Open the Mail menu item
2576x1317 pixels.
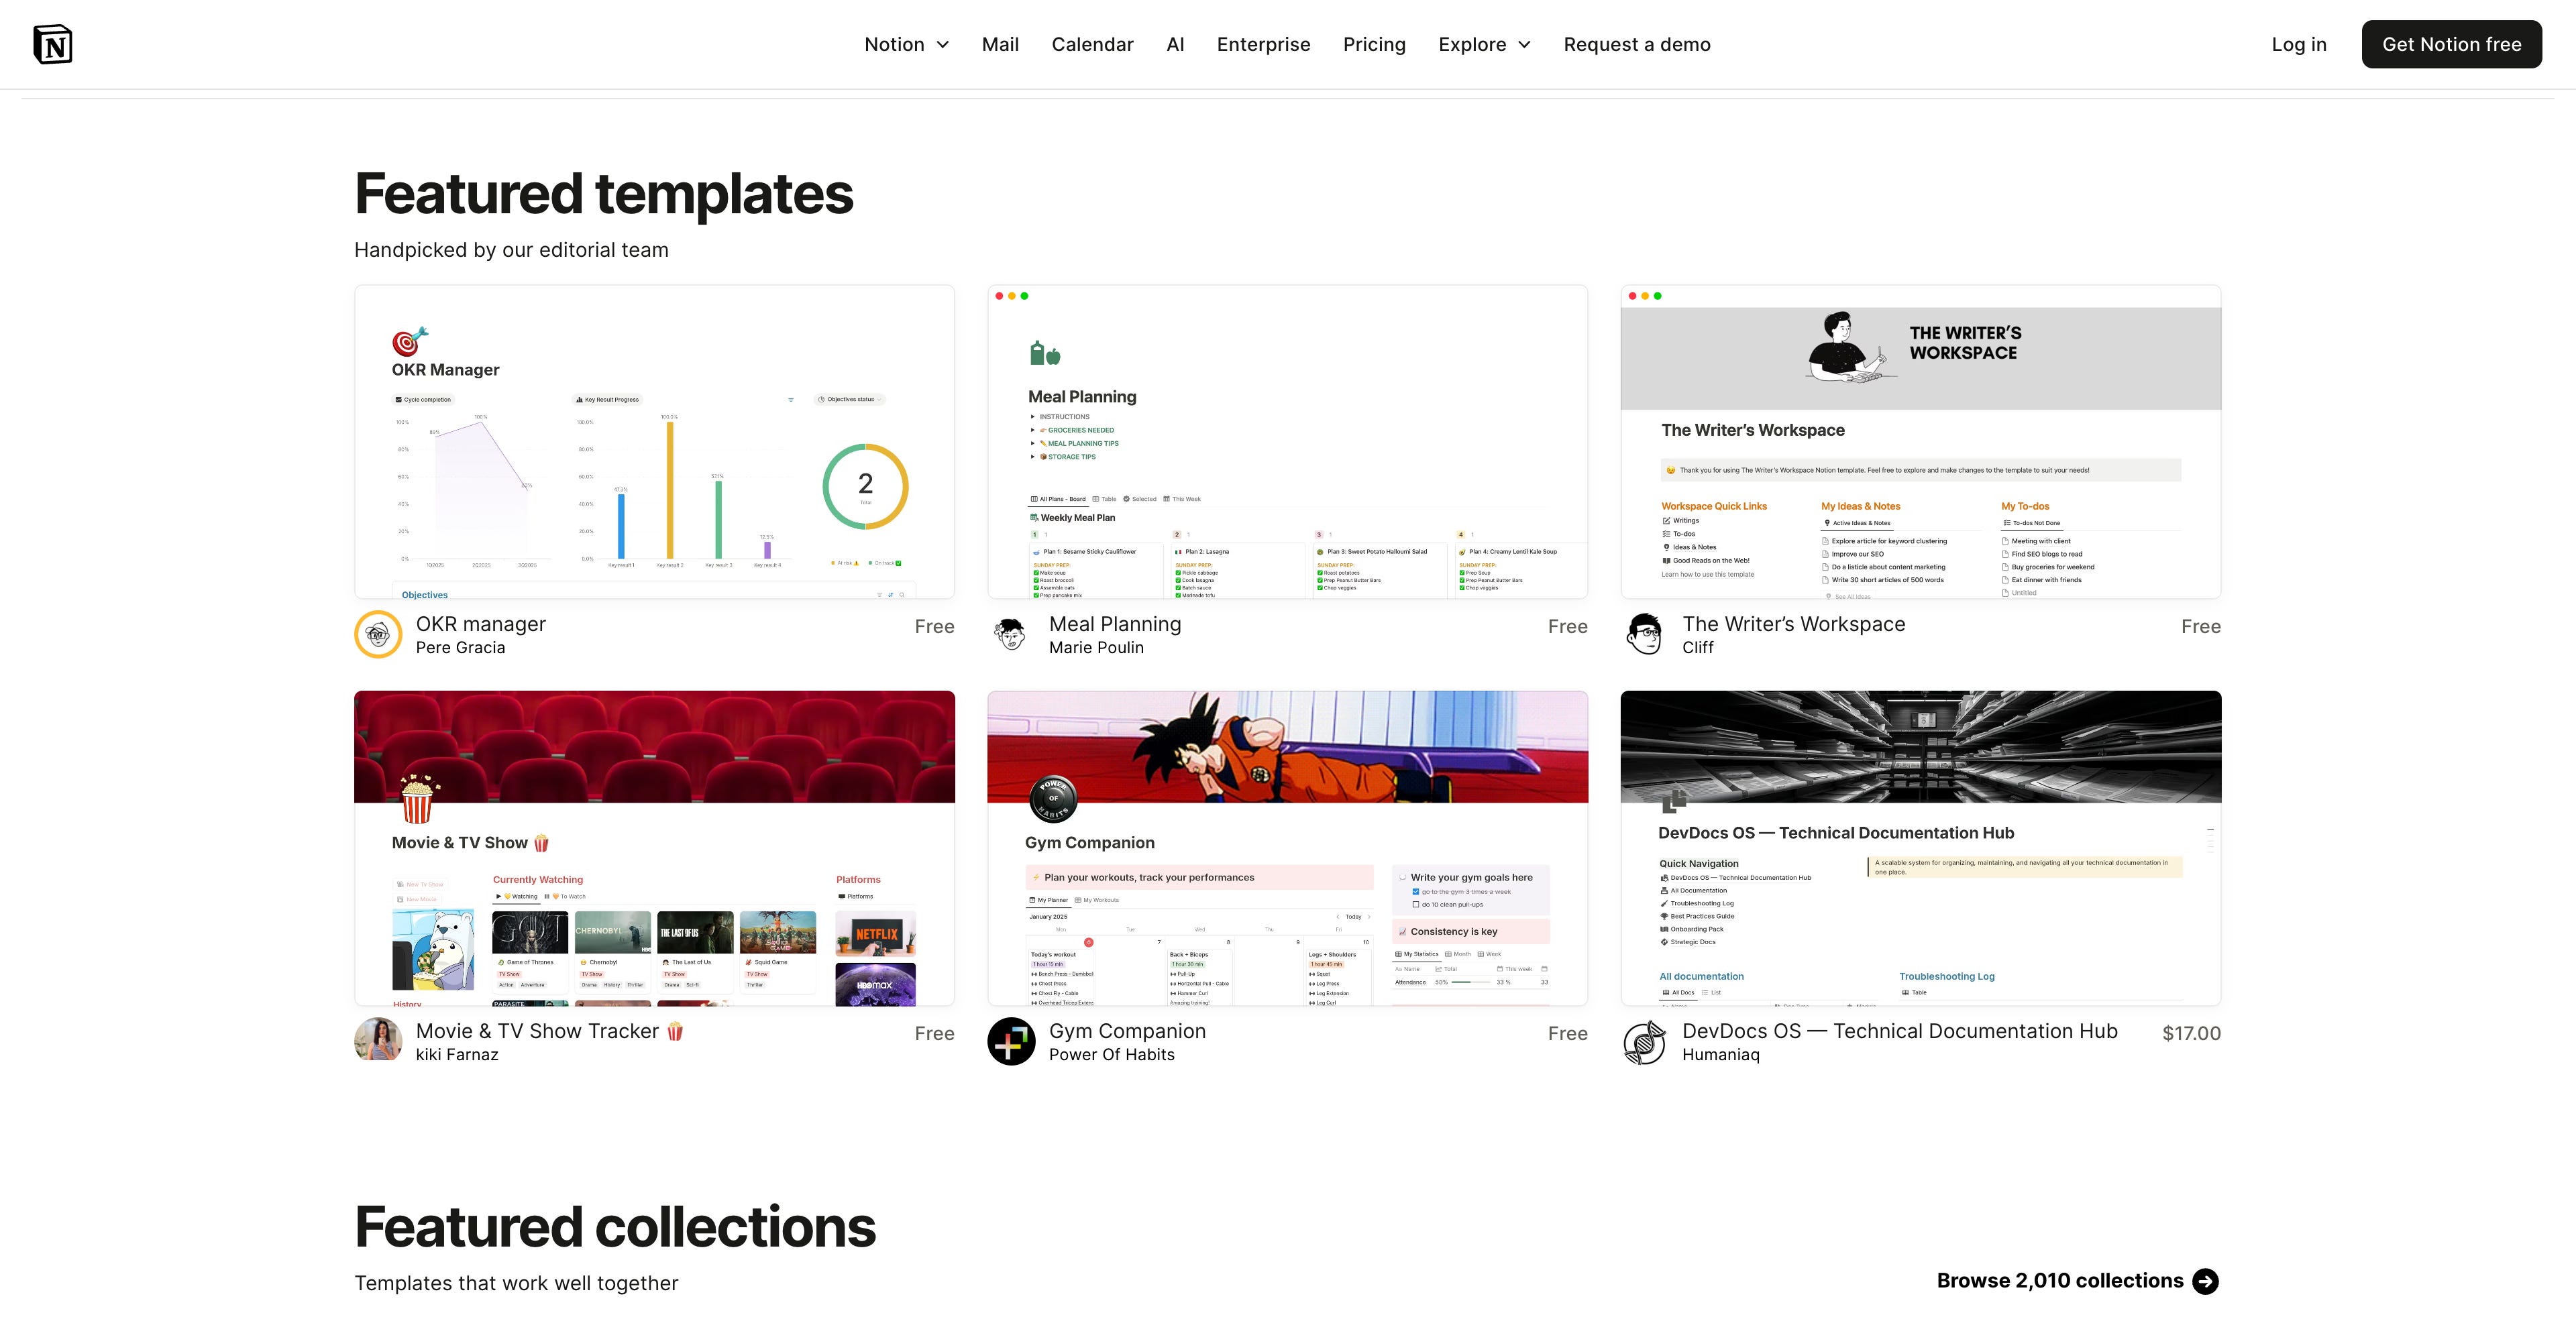click(x=1000, y=44)
